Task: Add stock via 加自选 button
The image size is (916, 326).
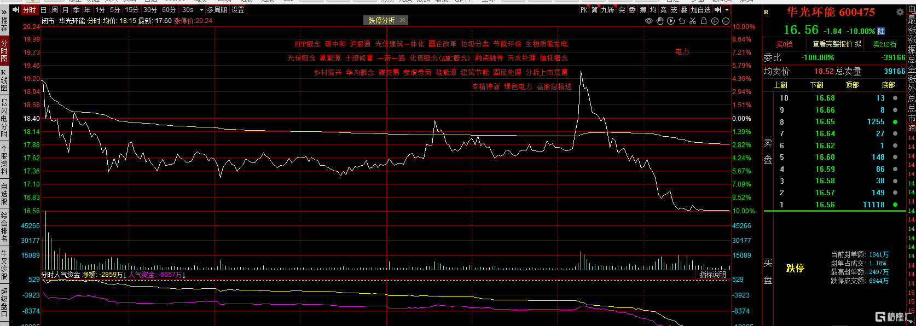Action: coord(700,10)
